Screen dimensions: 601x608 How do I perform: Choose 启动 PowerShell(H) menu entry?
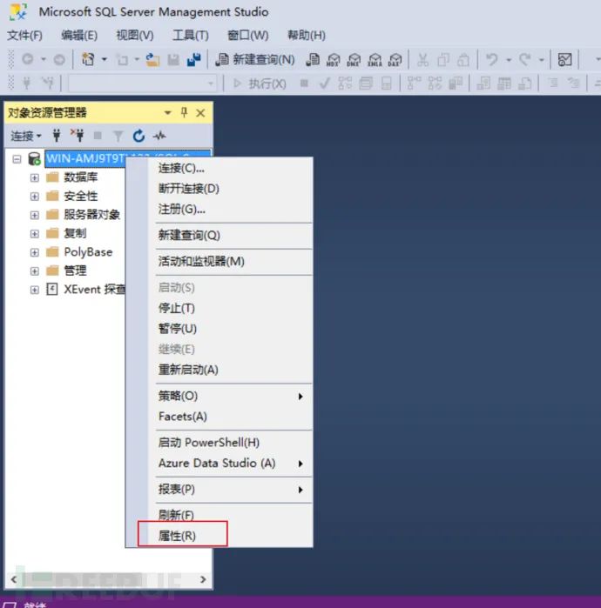(219, 443)
